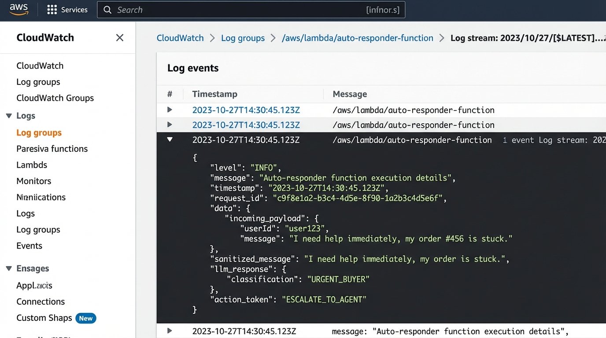The width and height of the screenshot is (606, 338).
Task: Click the Timestamp column header
Action: (x=214, y=94)
